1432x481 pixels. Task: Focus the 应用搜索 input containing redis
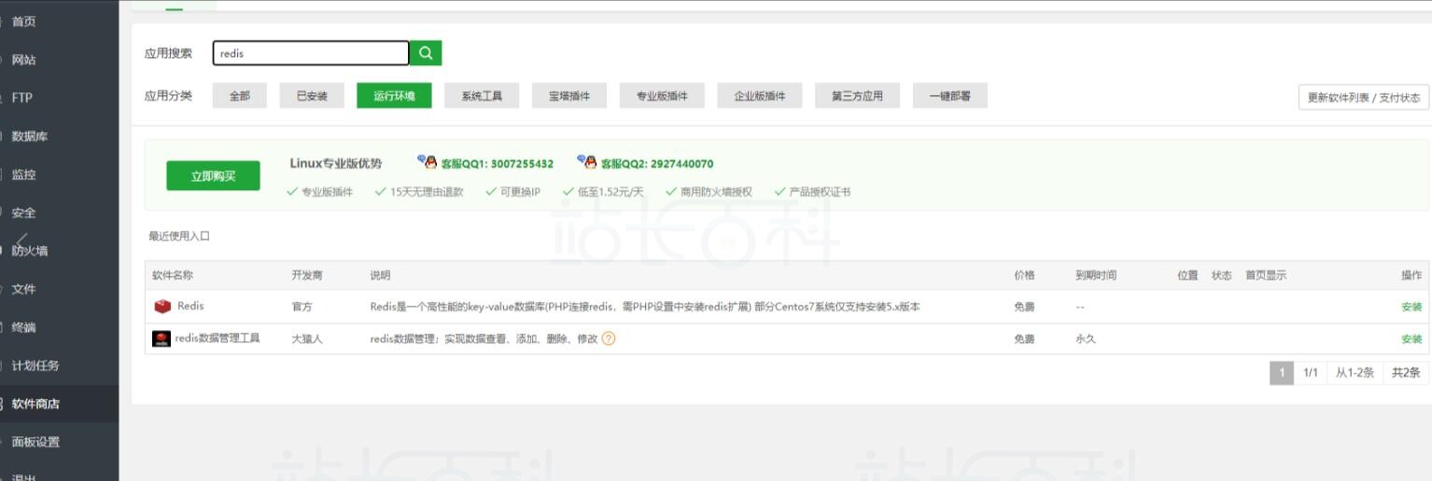pos(310,53)
